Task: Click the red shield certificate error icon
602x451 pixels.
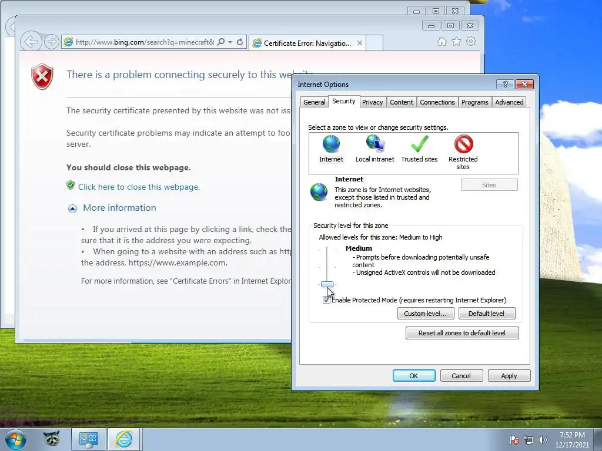Action: 42,77
